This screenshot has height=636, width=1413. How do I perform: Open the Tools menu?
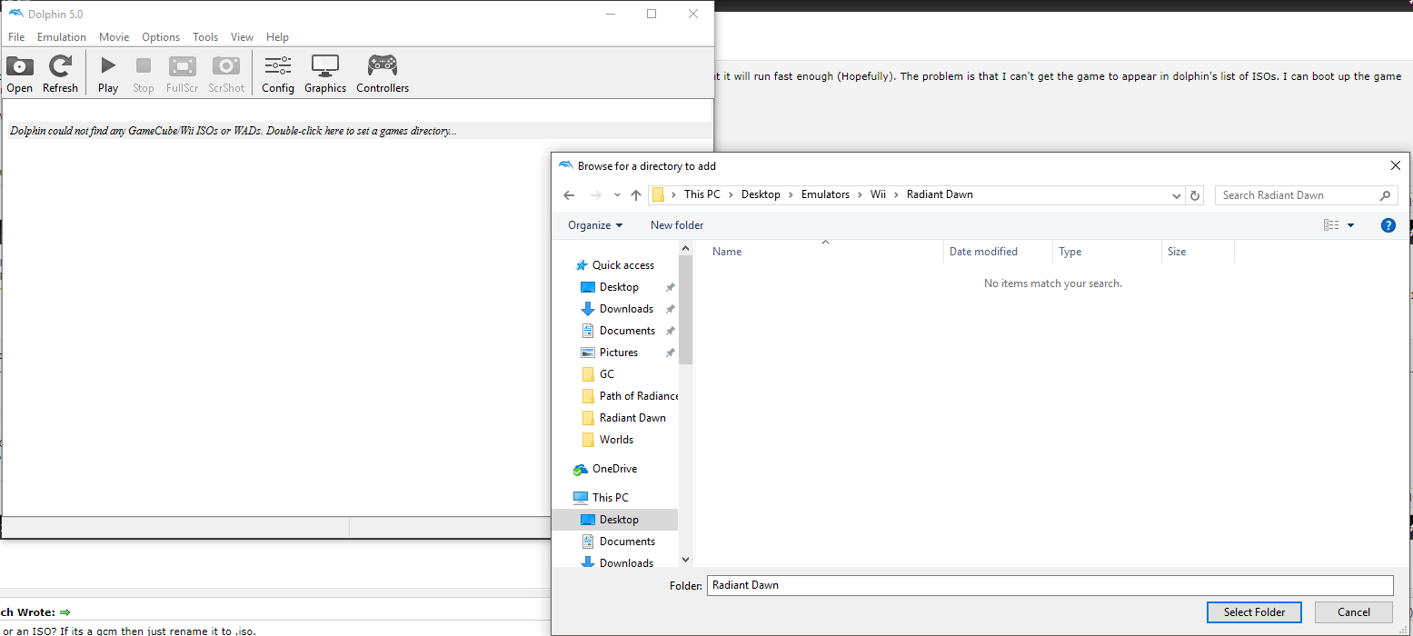[205, 37]
